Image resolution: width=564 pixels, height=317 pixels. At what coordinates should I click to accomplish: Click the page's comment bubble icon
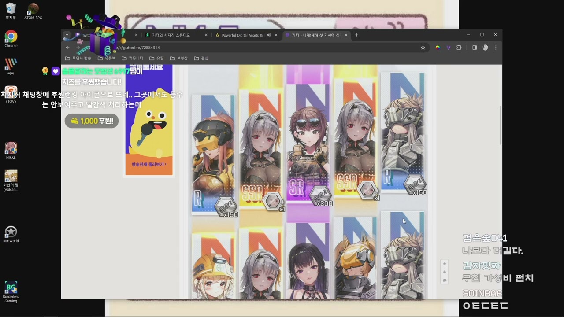pyautogui.click(x=445, y=280)
